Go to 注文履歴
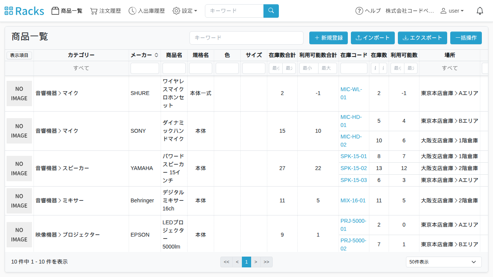 pos(106,11)
